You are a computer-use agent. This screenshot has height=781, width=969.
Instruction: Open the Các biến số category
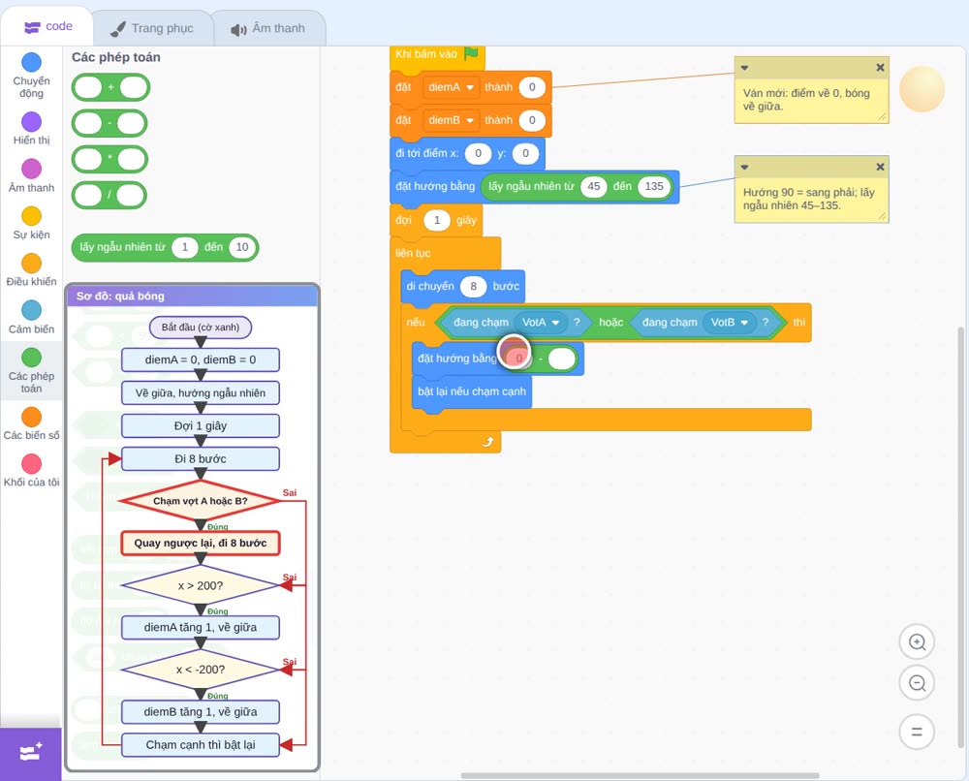(31, 423)
